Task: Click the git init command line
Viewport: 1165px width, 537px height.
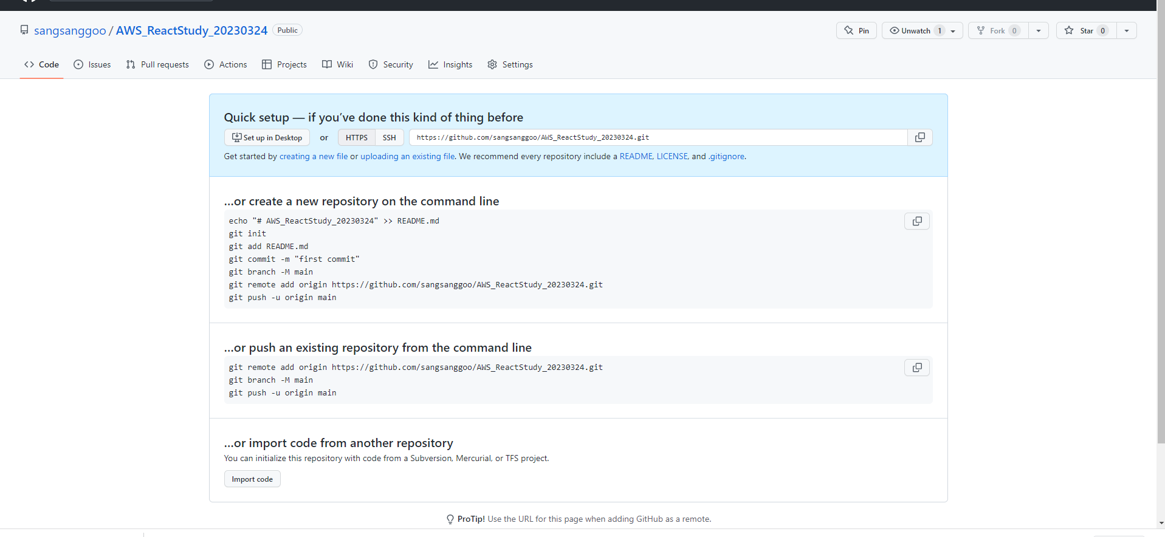Action: click(x=247, y=233)
